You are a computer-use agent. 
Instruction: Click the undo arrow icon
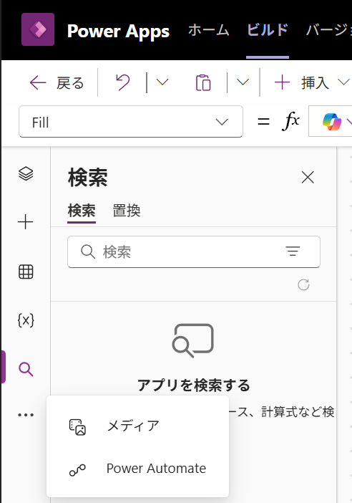pyautogui.click(x=122, y=82)
